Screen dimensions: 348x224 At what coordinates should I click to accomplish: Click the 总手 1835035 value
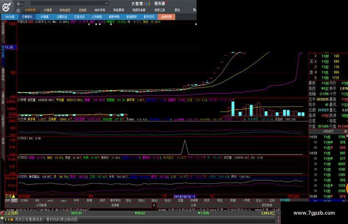click(x=322, y=99)
